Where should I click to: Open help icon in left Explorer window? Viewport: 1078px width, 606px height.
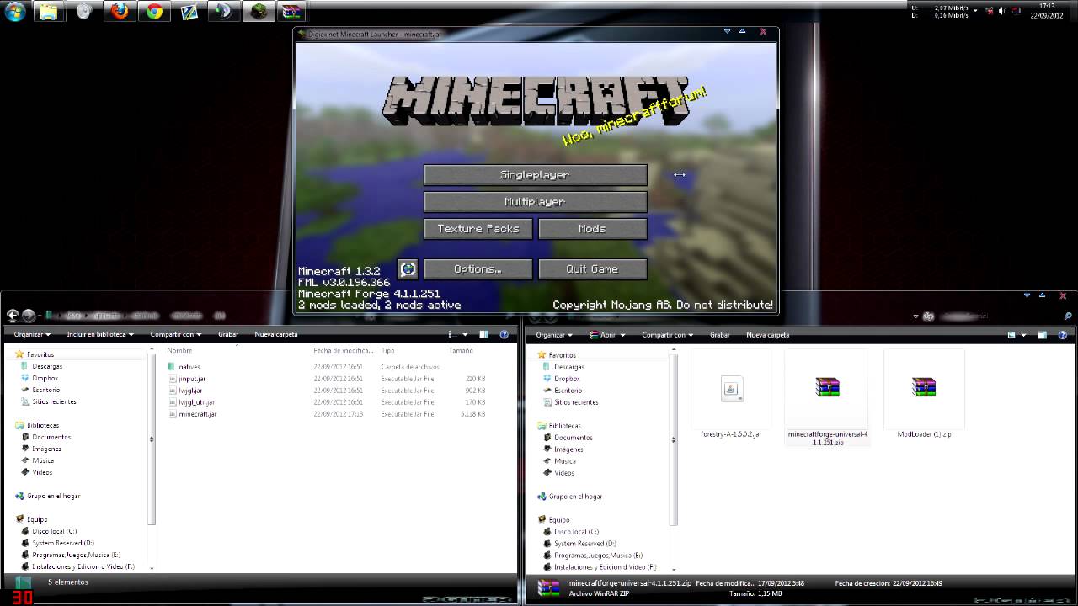[504, 334]
